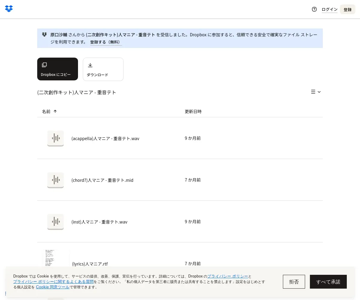Click 9 か月前 date of acappella file
Viewport: 360px width, 300px height.
click(x=193, y=138)
